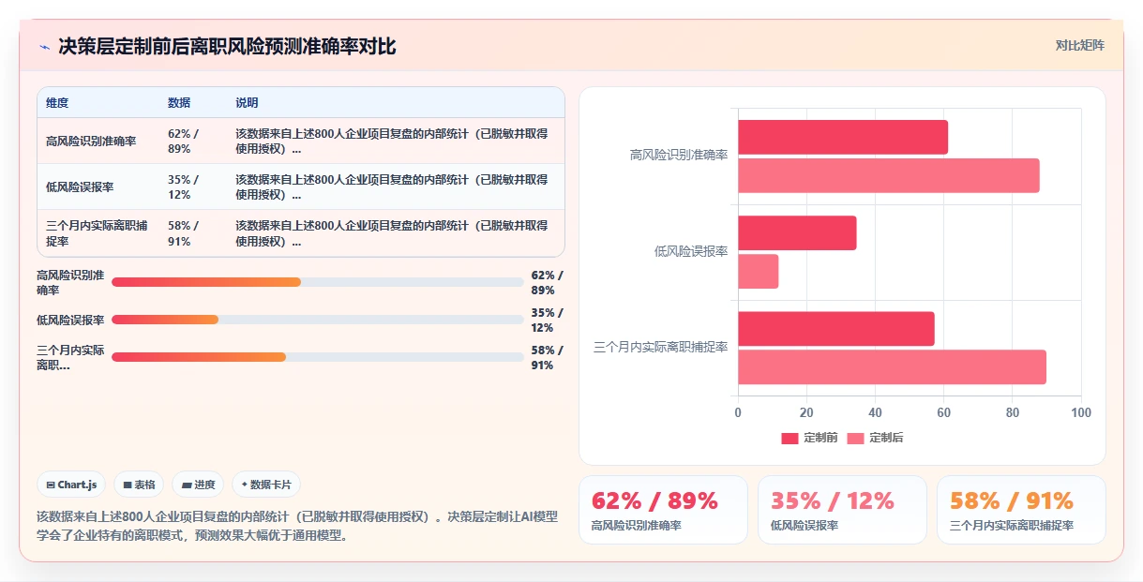This screenshot has height=582, width=1143.
Task: Click the 三个月内实际离职 progress bar
Action: (x=318, y=357)
